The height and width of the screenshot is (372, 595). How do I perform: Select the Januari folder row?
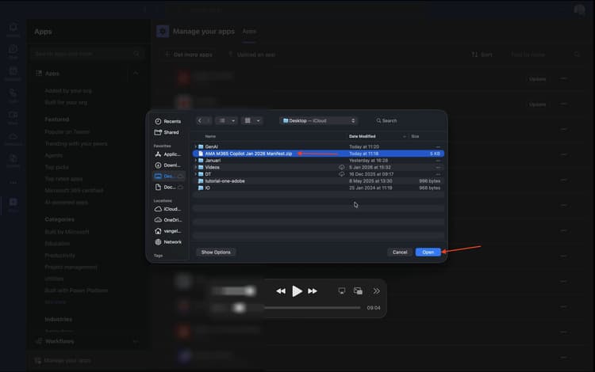(318, 161)
